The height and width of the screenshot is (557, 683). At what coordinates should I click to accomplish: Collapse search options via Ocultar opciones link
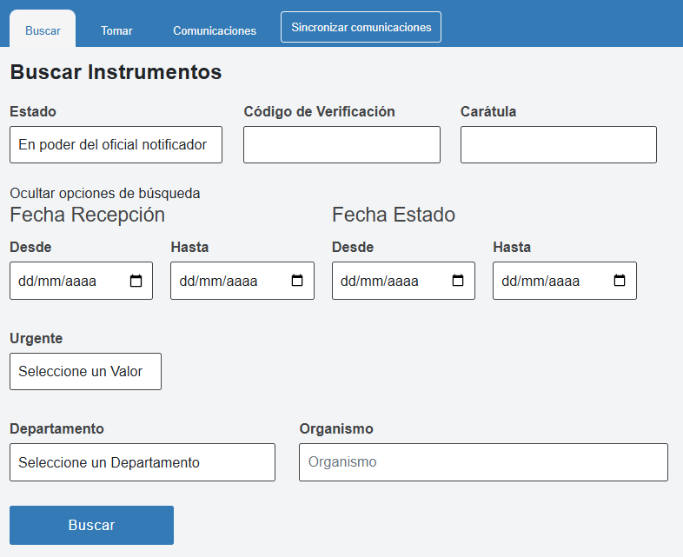104,193
